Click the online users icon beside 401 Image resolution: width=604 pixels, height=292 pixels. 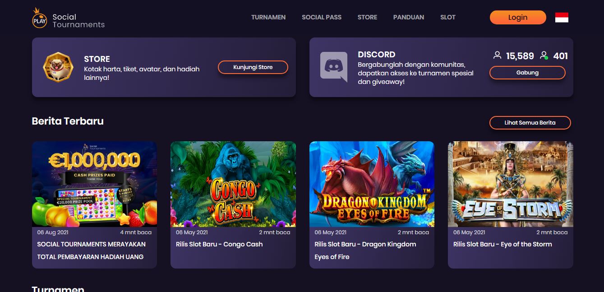coord(544,56)
